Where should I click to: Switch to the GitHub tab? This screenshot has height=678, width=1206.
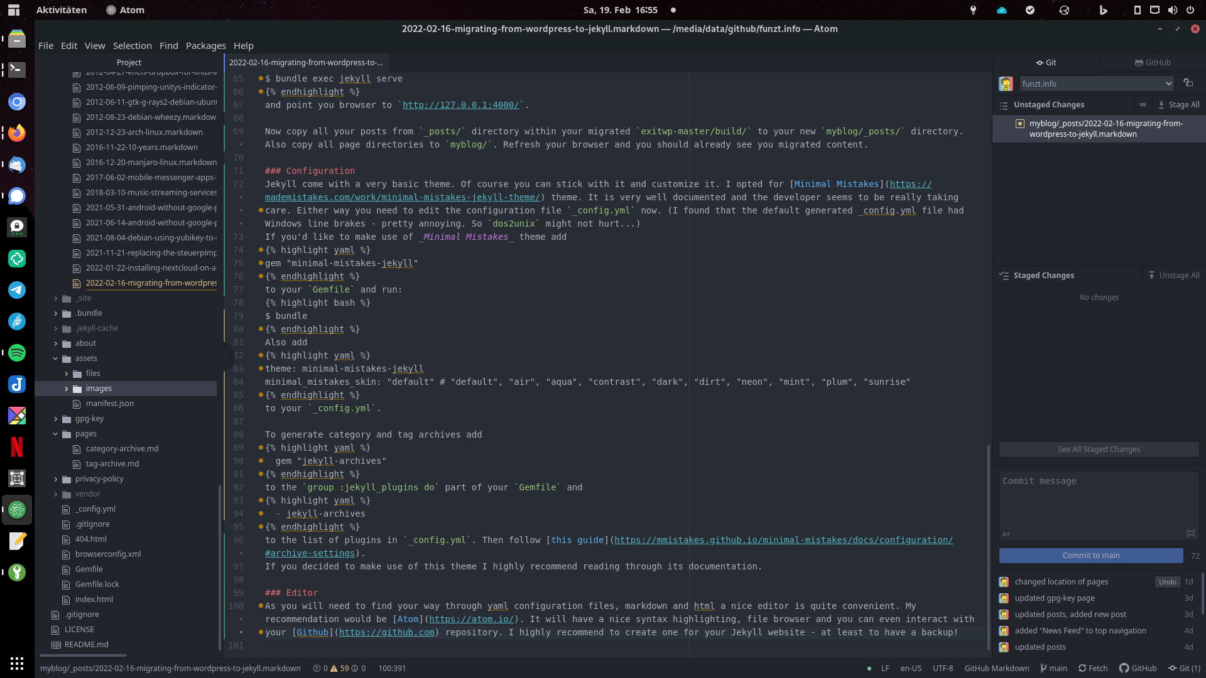tap(1153, 62)
